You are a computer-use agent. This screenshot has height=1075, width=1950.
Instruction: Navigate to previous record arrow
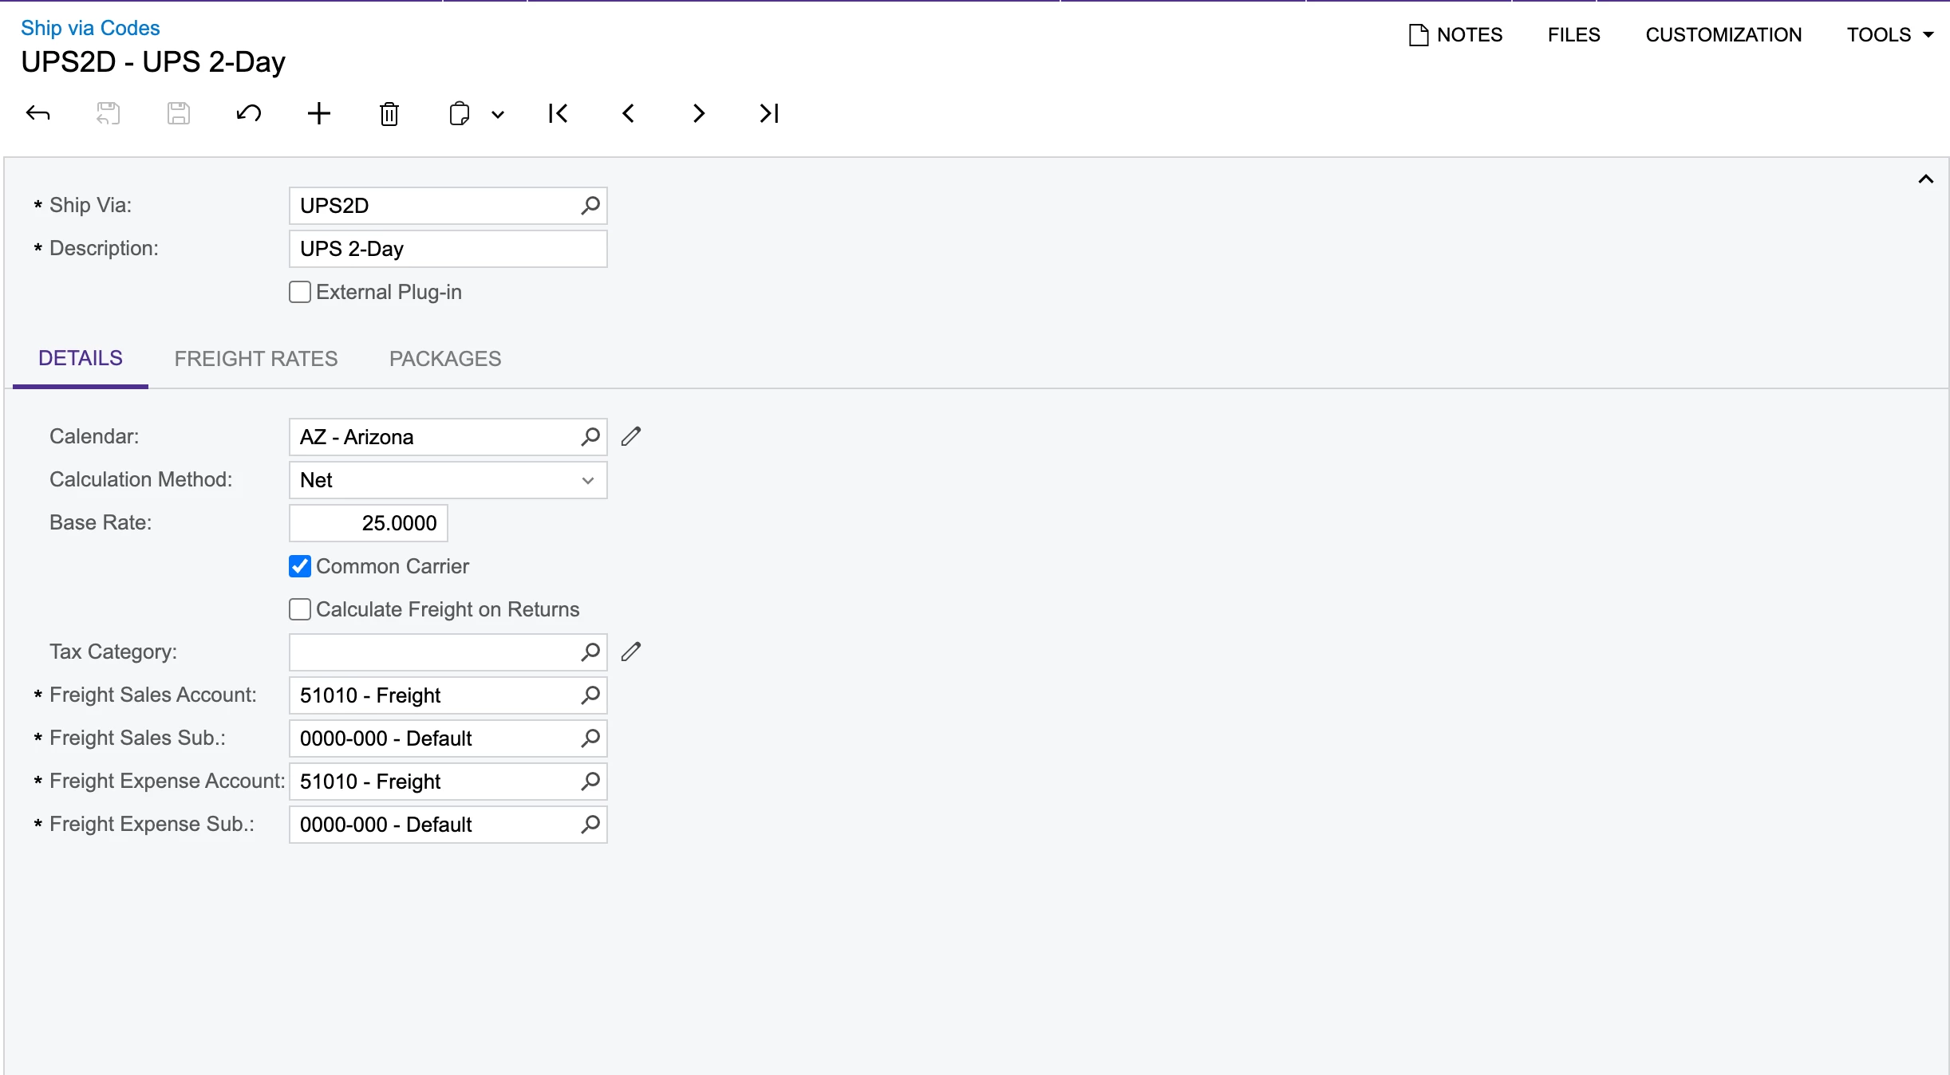pos(629,113)
